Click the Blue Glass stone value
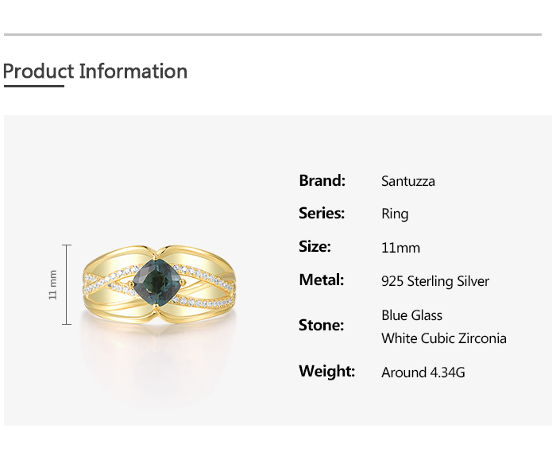556x467 pixels. [x=411, y=315]
